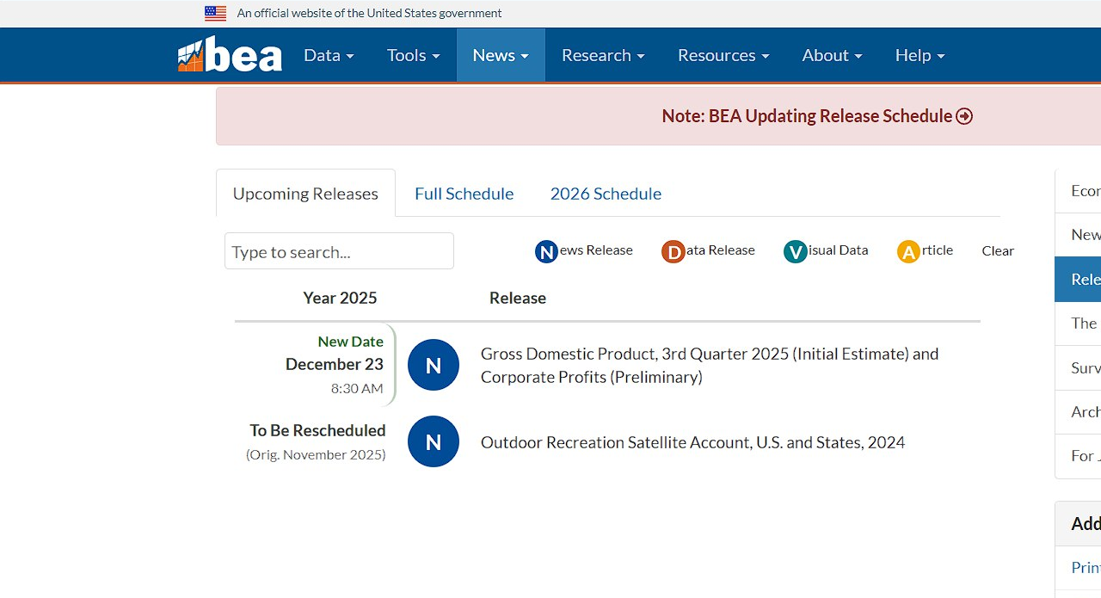This screenshot has height=598, width=1101.
Task: Open the Data dropdown menu
Action: point(328,54)
